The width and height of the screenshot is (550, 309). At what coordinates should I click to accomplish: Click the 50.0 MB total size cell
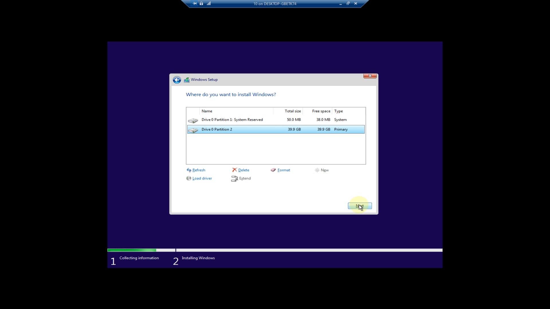(x=294, y=120)
